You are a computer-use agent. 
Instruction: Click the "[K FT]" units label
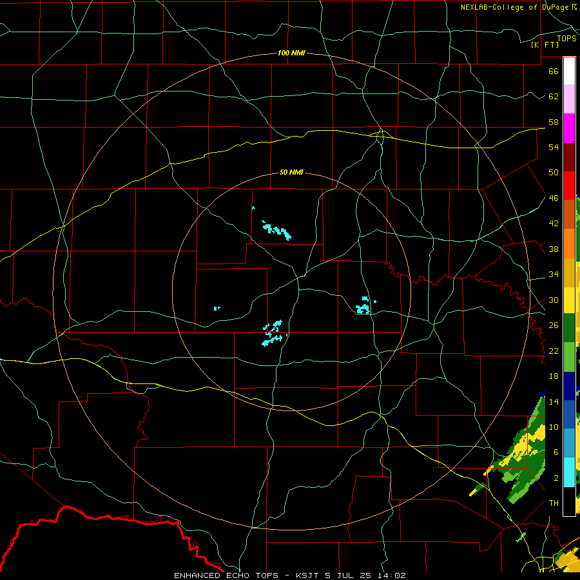545,45
